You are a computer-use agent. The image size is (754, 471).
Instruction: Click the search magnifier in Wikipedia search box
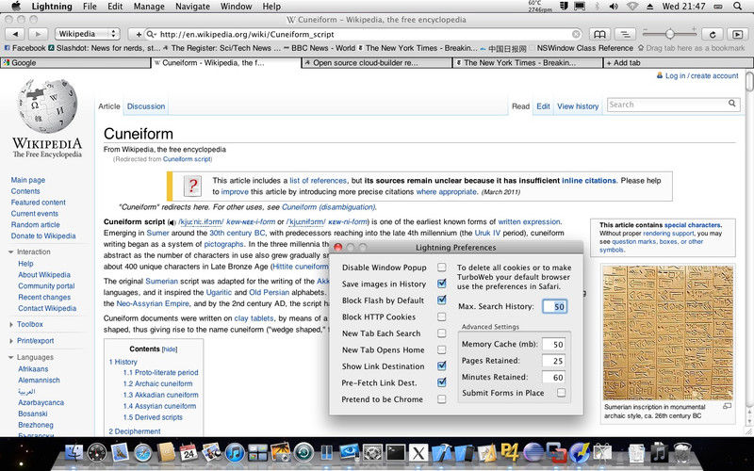point(732,104)
